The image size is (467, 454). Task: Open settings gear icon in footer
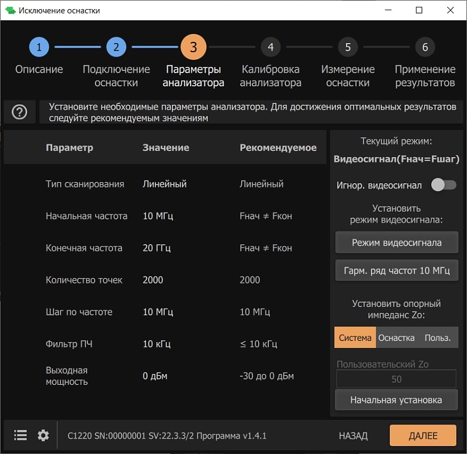[43, 435]
